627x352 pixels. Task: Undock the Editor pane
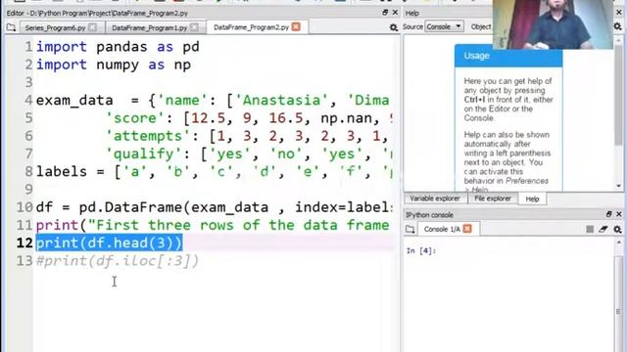click(x=385, y=13)
